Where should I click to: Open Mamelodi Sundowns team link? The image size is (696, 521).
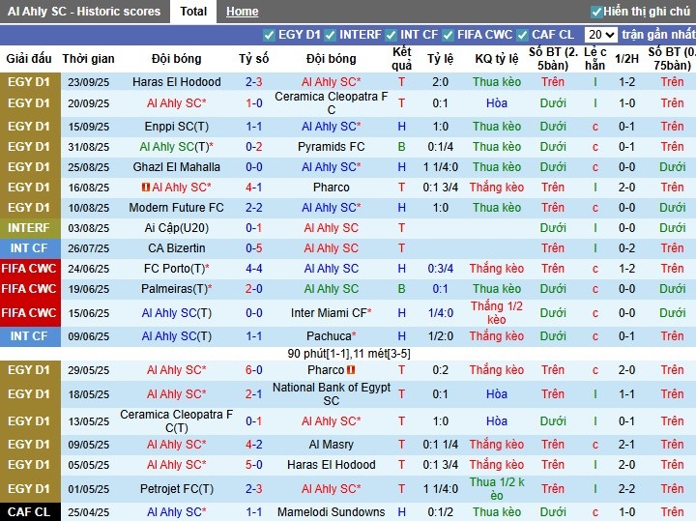331,512
